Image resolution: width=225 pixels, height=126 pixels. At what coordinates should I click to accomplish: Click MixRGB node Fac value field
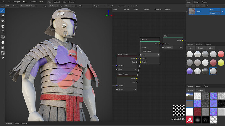click(x=150, y=55)
